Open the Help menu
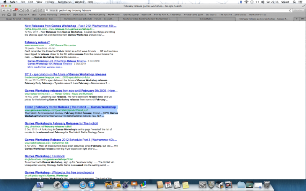This screenshot has height=191, width=306. (91, 2)
